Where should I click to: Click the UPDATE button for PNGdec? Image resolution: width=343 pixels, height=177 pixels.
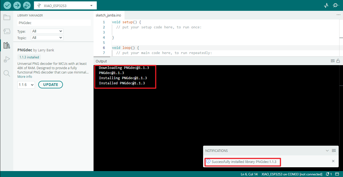pos(50,85)
